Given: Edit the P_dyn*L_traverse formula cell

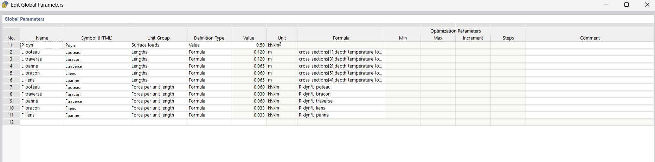Looking at the screenshot, I should point(341,101).
